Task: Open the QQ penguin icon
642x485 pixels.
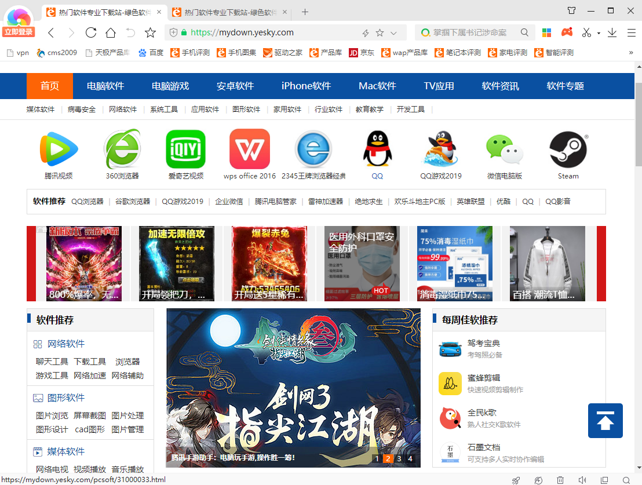Action: click(378, 149)
